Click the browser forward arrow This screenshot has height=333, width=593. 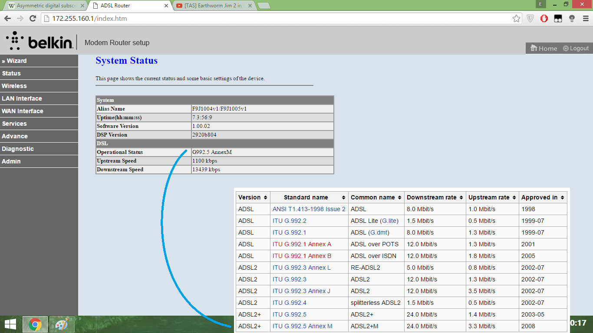tap(20, 19)
